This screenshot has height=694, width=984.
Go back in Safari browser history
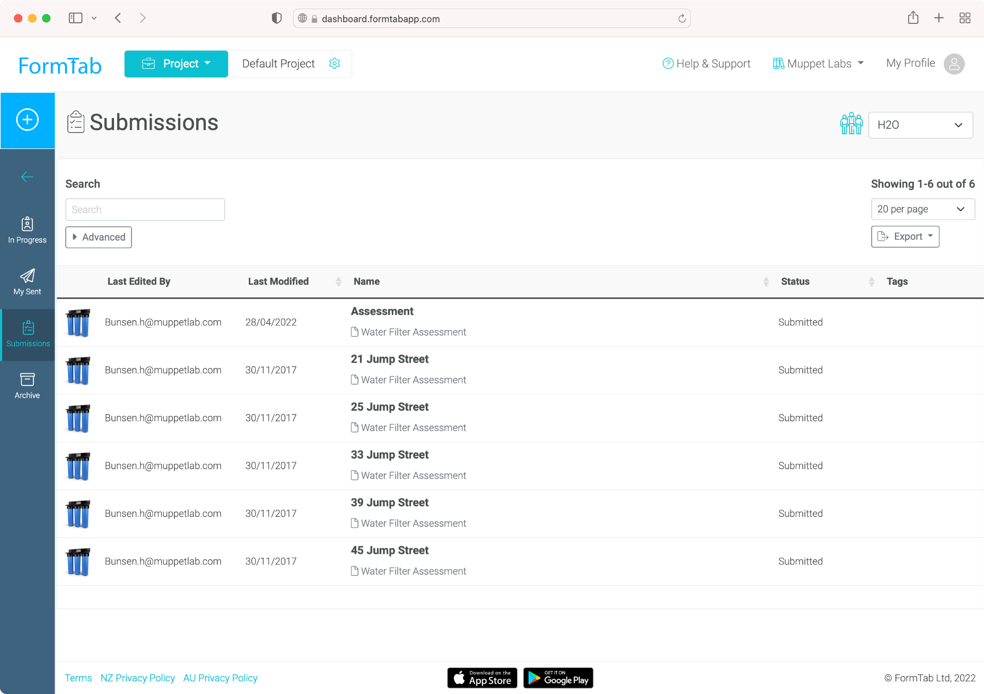(118, 18)
